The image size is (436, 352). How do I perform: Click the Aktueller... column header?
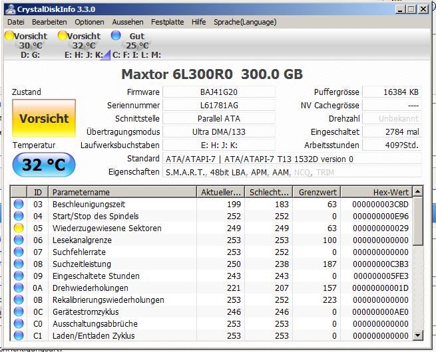221,192
